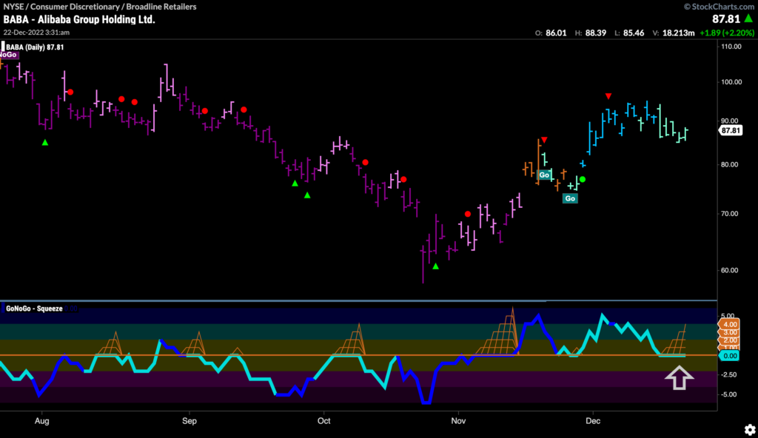This screenshot has width=758, height=438.
Task: Select the teal "Go" signal badge on the chart
Action: pyautogui.click(x=544, y=175)
